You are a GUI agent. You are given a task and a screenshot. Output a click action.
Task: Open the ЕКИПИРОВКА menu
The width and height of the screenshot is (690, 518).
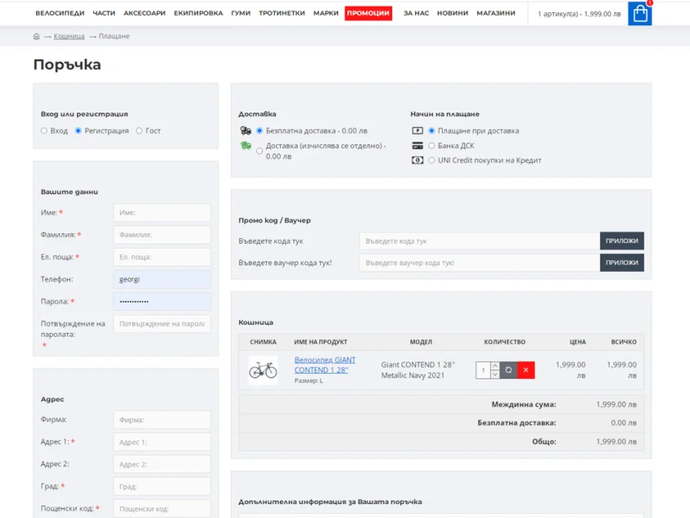[198, 13]
